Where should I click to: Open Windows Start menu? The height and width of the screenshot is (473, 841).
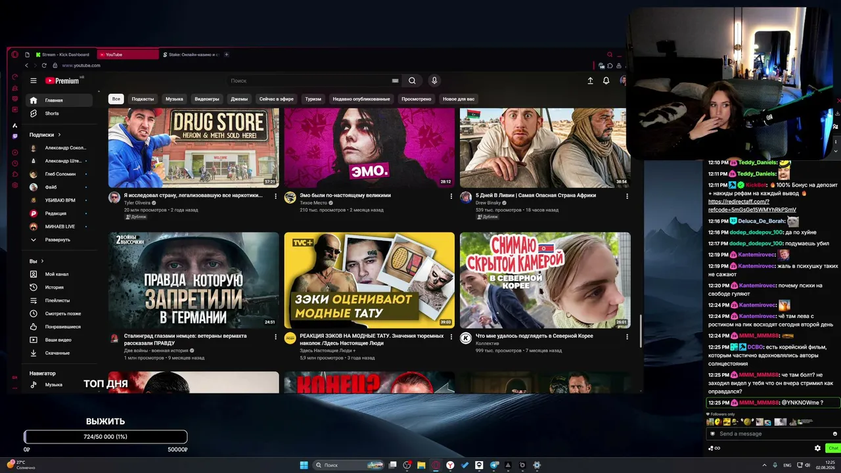pos(304,465)
